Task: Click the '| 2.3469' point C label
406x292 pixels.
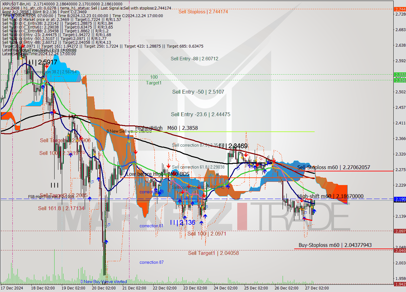Action: (x=236, y=146)
